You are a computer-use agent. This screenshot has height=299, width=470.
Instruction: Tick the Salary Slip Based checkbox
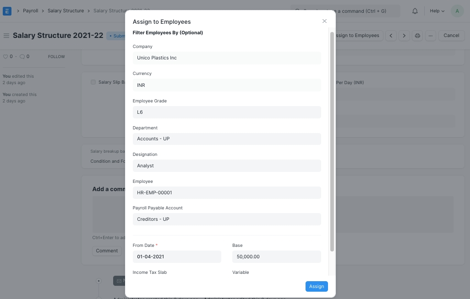[93, 82]
